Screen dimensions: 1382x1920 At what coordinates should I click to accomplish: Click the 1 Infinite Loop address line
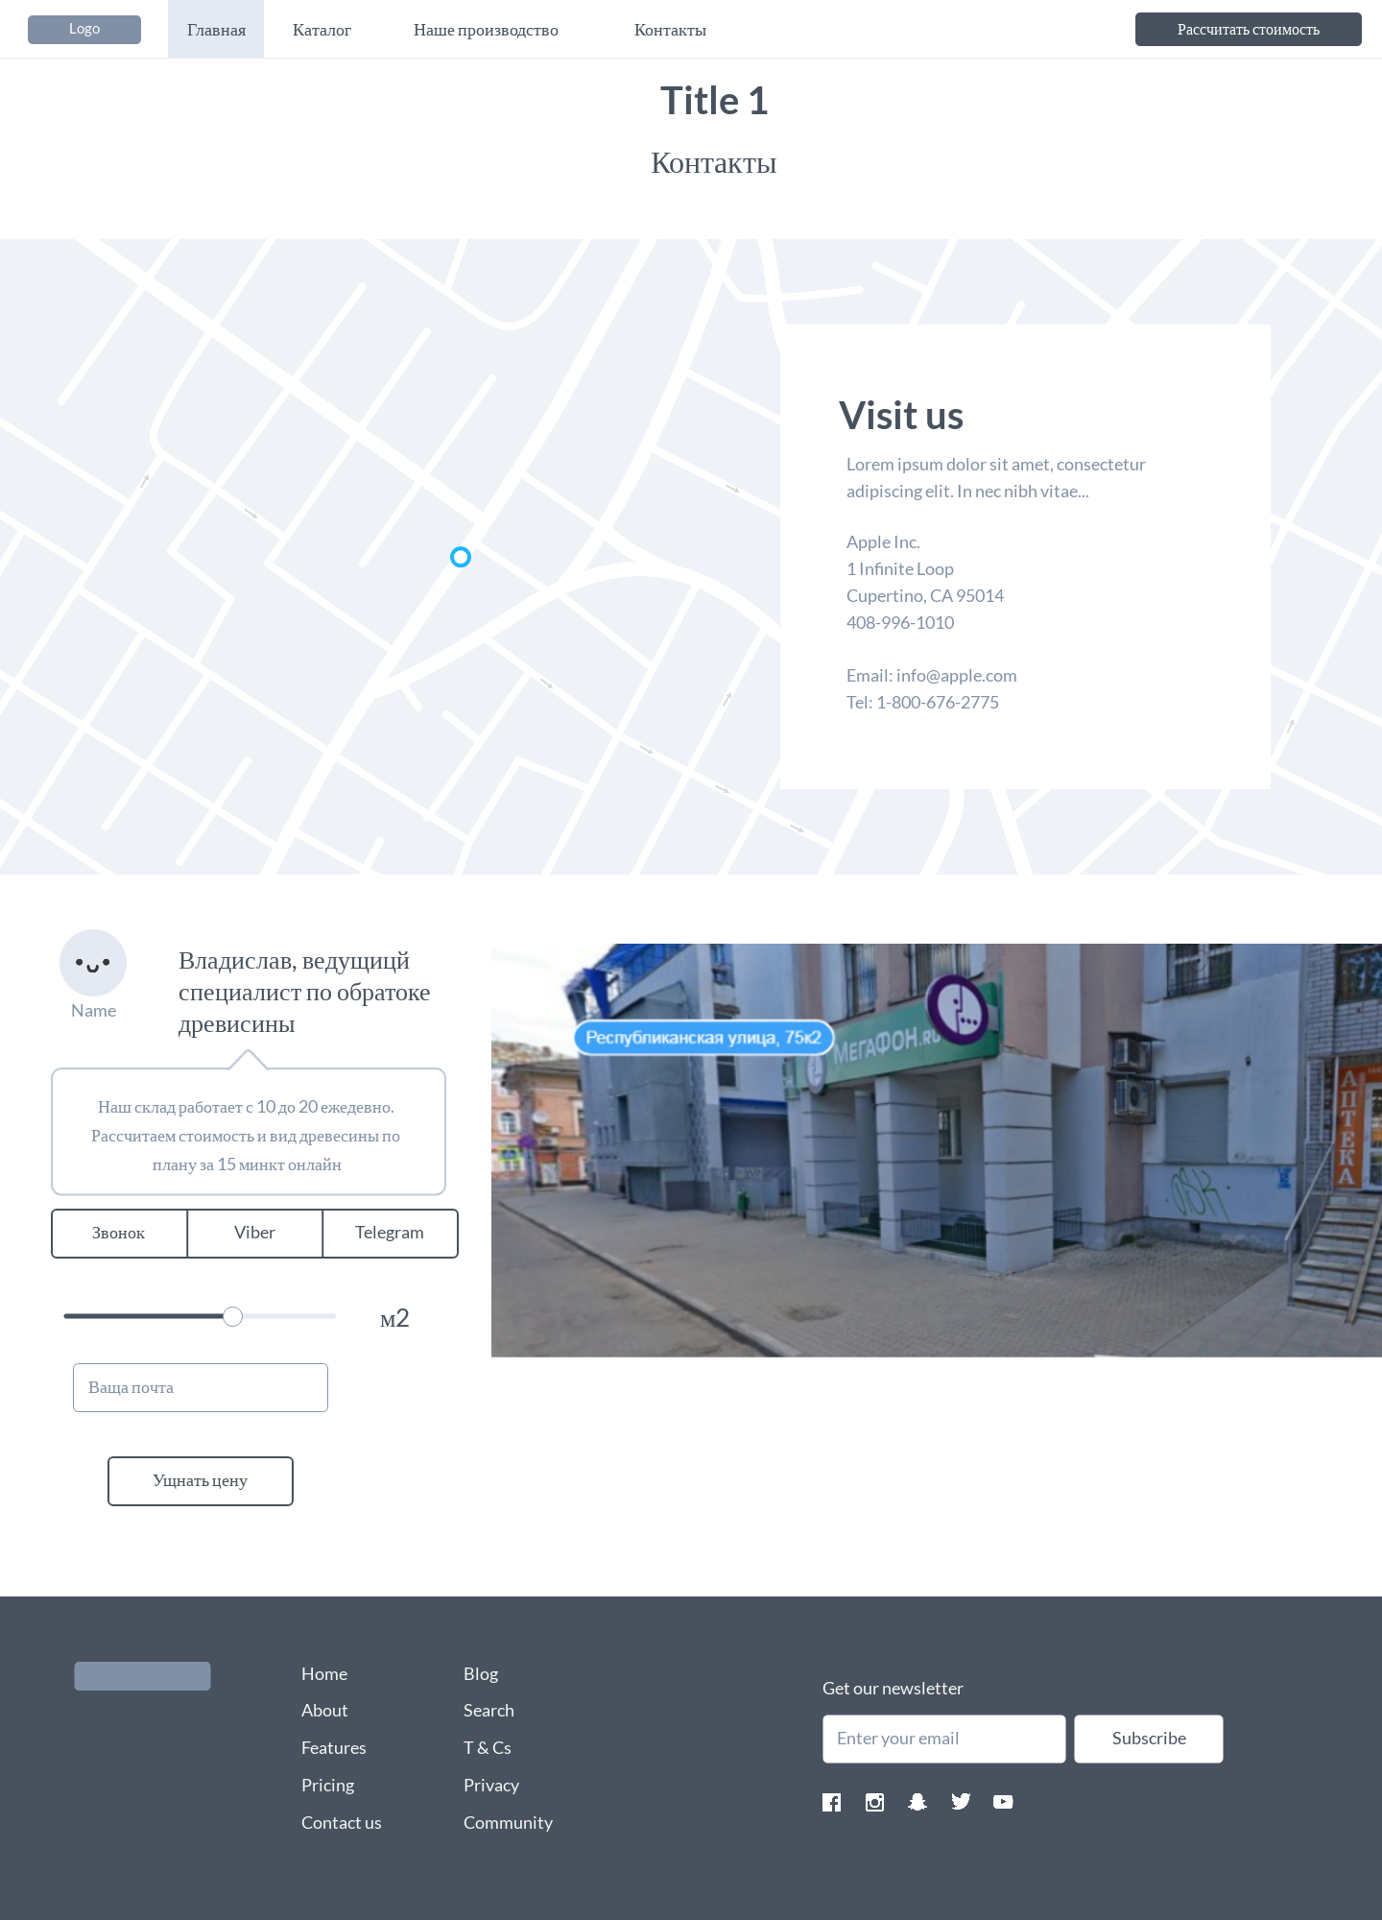click(900, 569)
